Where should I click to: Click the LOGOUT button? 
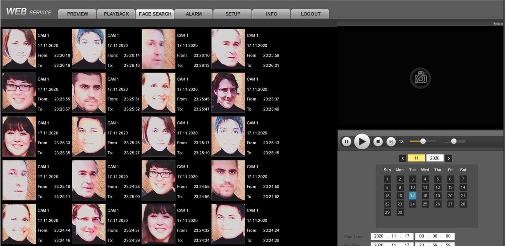click(310, 14)
